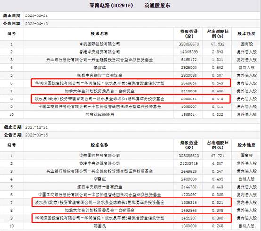Select 华润信托·淡水泉平衡5期 row ranked 6

[130, 83]
